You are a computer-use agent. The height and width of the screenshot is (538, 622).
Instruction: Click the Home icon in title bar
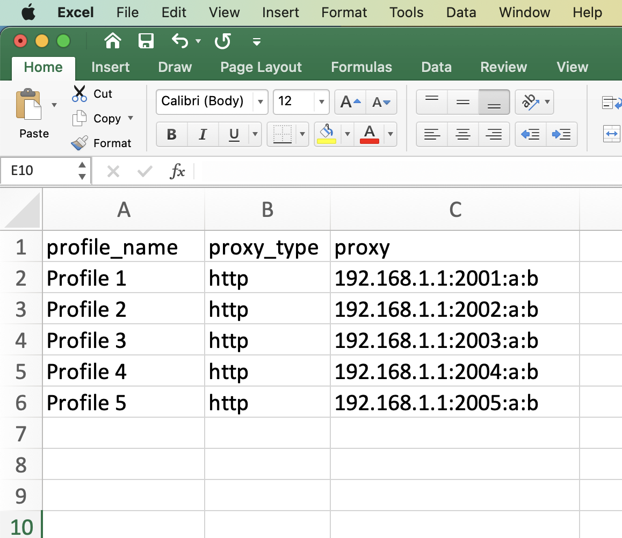113,41
